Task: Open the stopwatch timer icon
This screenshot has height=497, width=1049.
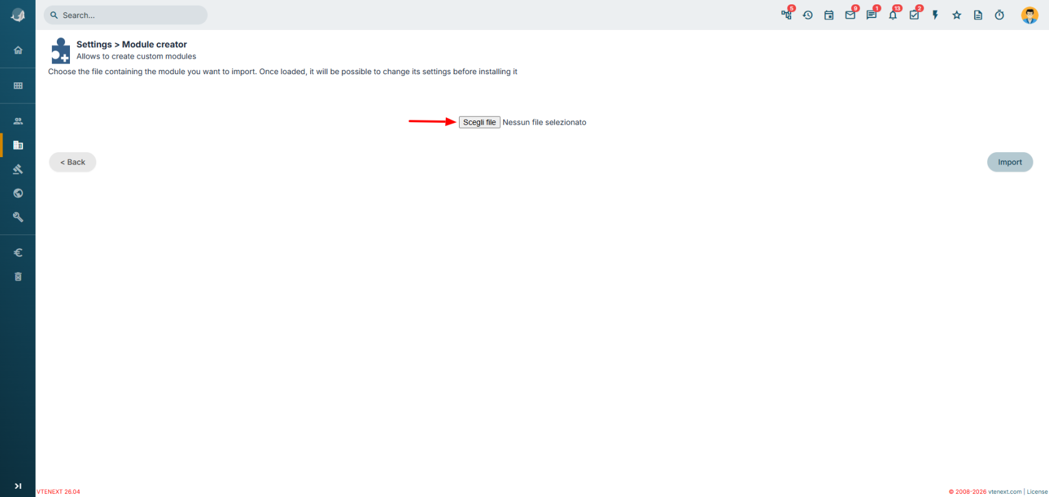Action: click(1000, 15)
